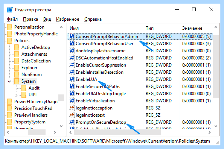Viewport: 224px width, 149px height.
Task: Click the Registry Editor app icon in title bar
Action: coord(10,10)
